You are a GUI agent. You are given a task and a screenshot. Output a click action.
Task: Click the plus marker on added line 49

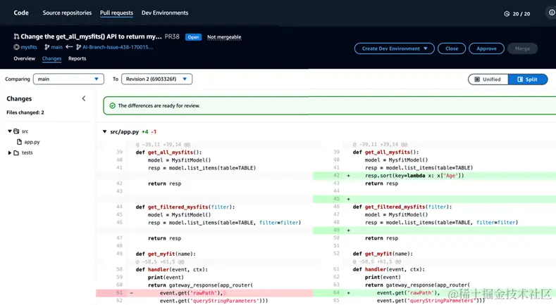tap(349, 231)
